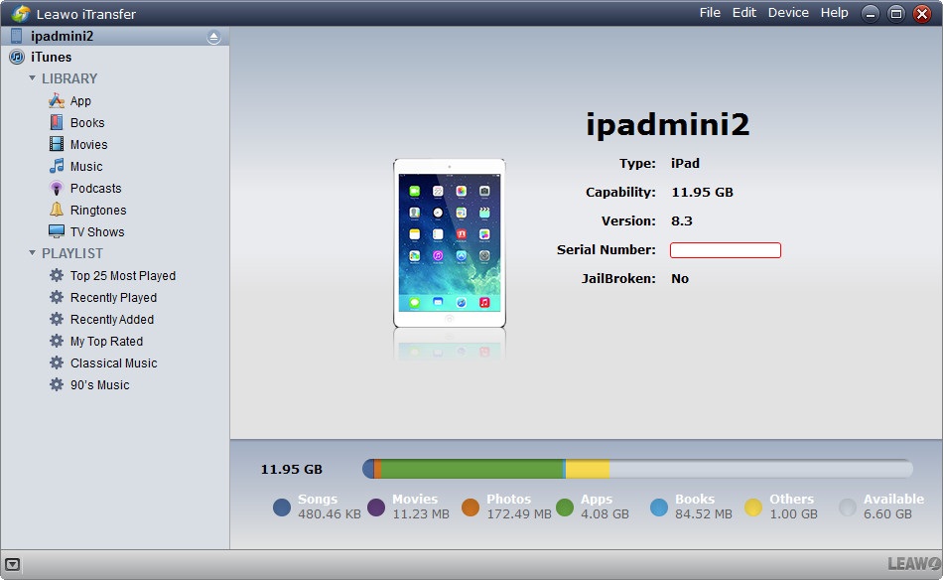Open the Recently Added playlist
This screenshot has height=580, width=943.
(x=111, y=320)
